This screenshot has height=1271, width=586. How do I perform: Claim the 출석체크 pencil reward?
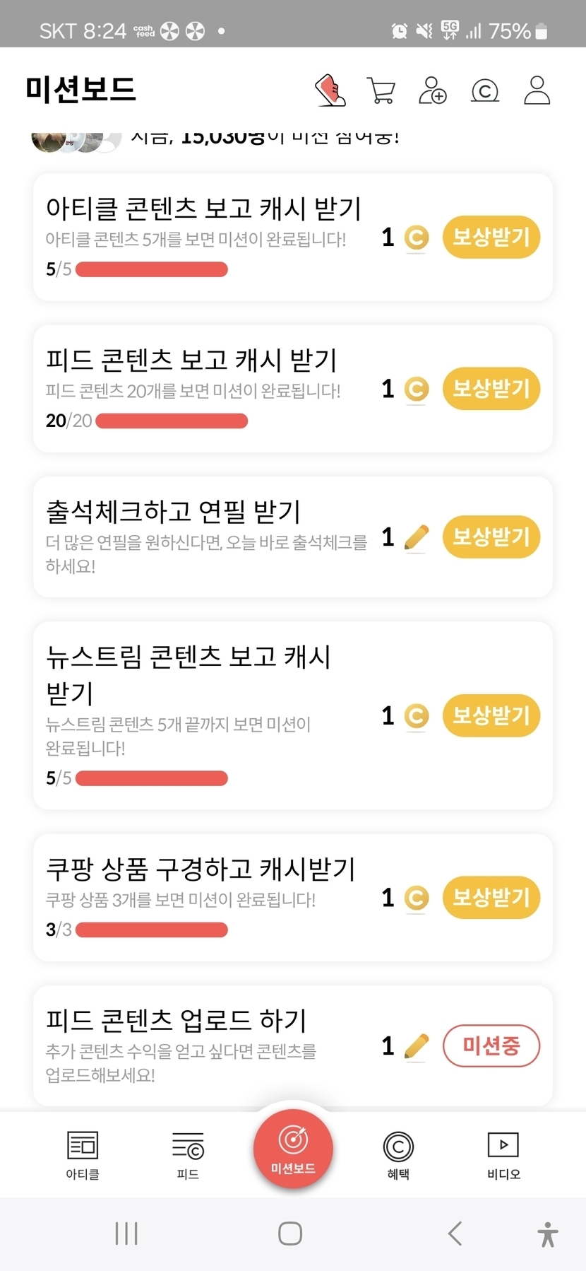pyautogui.click(x=491, y=537)
